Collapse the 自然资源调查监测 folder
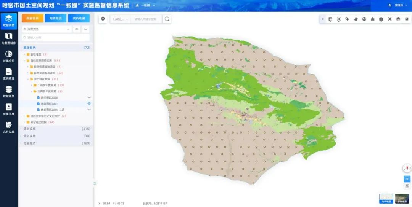Viewport: 412px width, 207px height. (24, 61)
